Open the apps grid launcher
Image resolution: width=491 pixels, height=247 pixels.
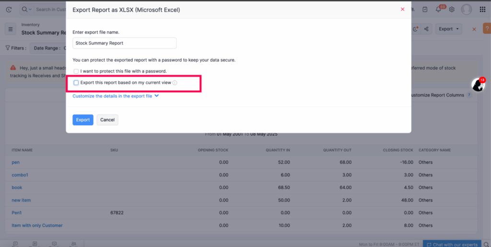pos(482,10)
